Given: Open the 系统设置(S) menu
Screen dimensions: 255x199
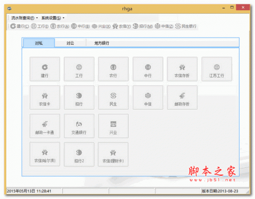Looking at the screenshot, I should point(51,18).
